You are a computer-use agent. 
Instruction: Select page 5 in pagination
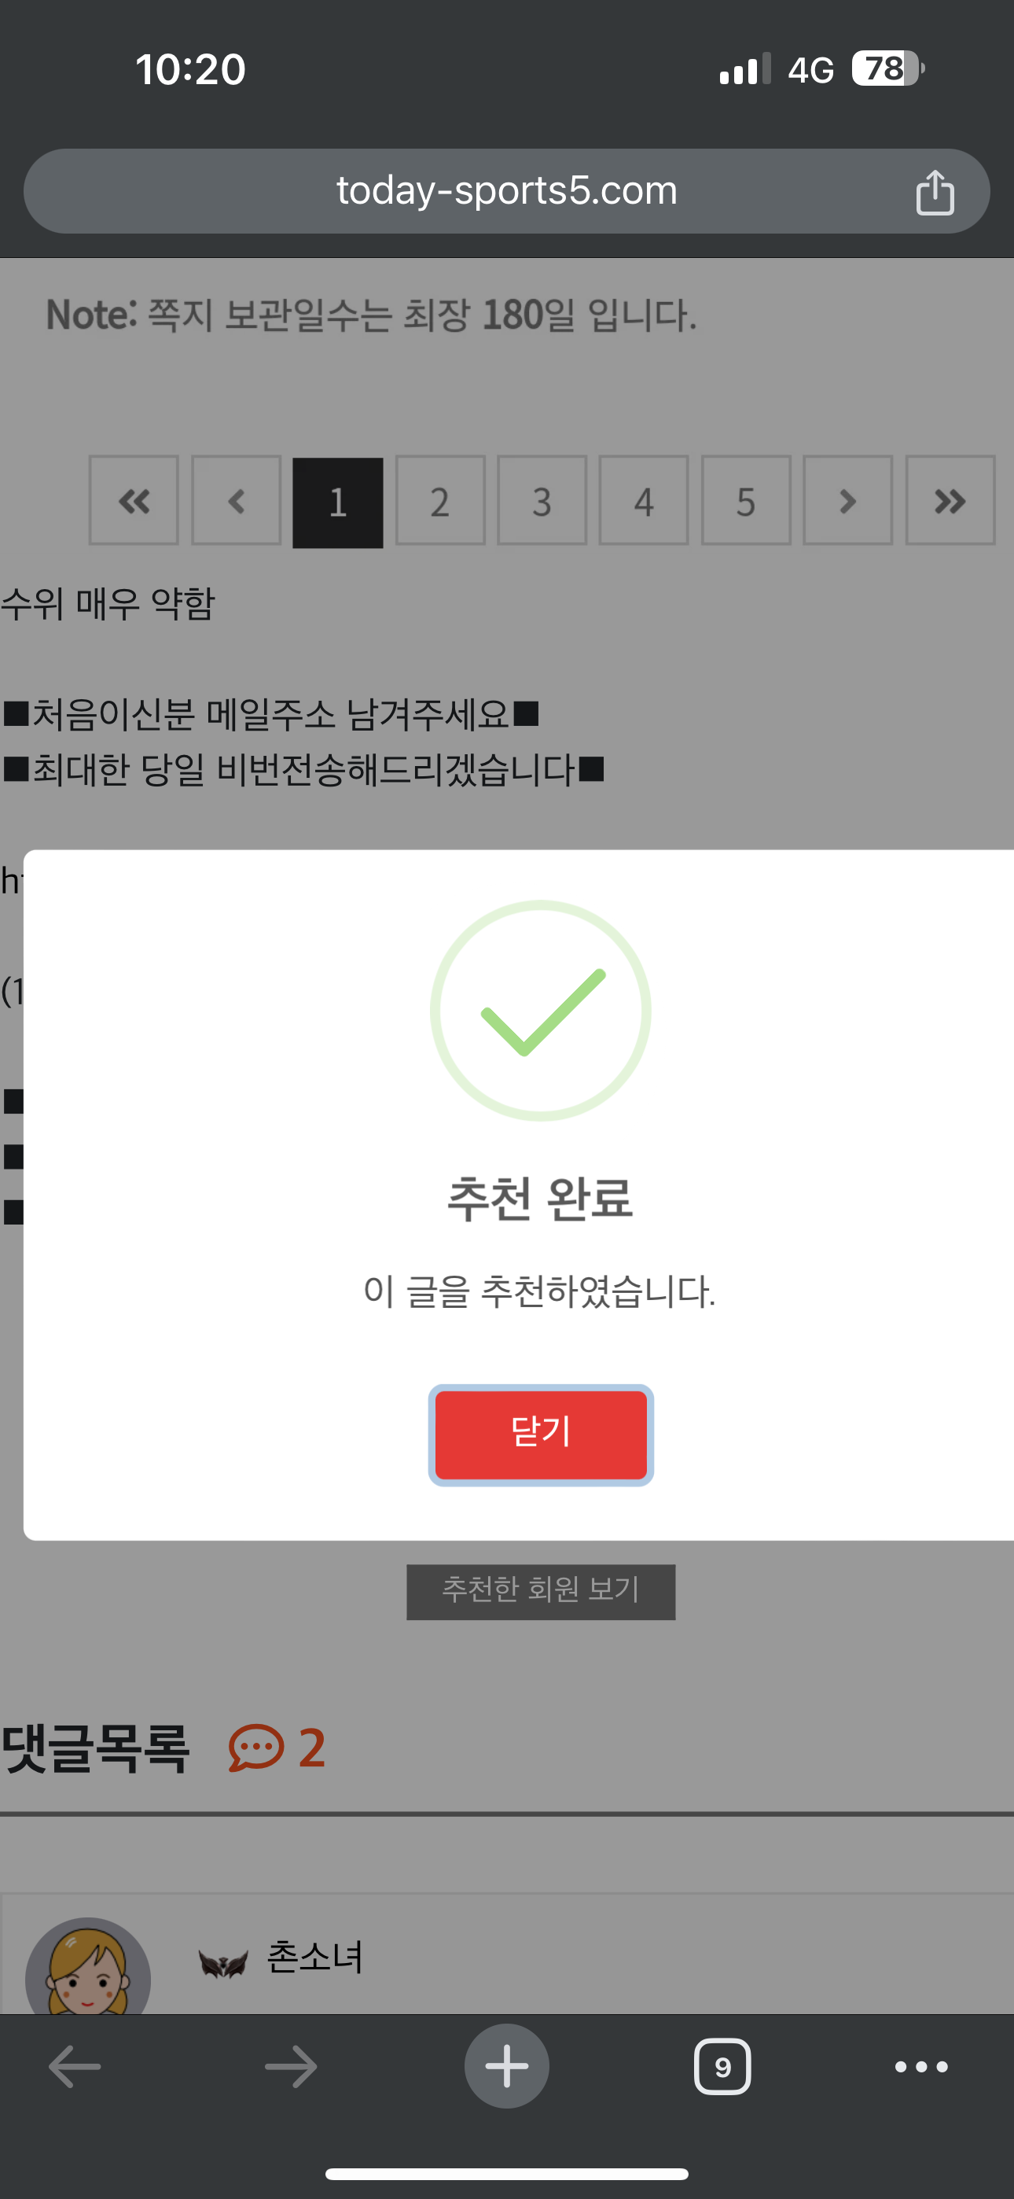[746, 501]
